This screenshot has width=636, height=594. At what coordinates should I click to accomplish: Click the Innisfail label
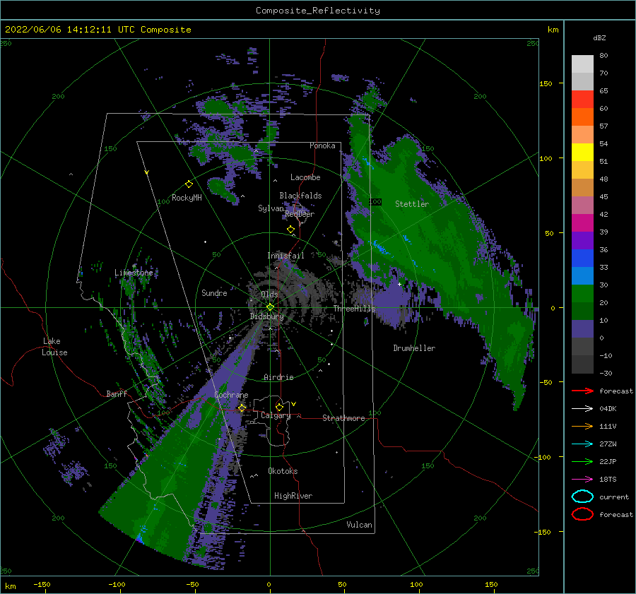click(x=285, y=256)
